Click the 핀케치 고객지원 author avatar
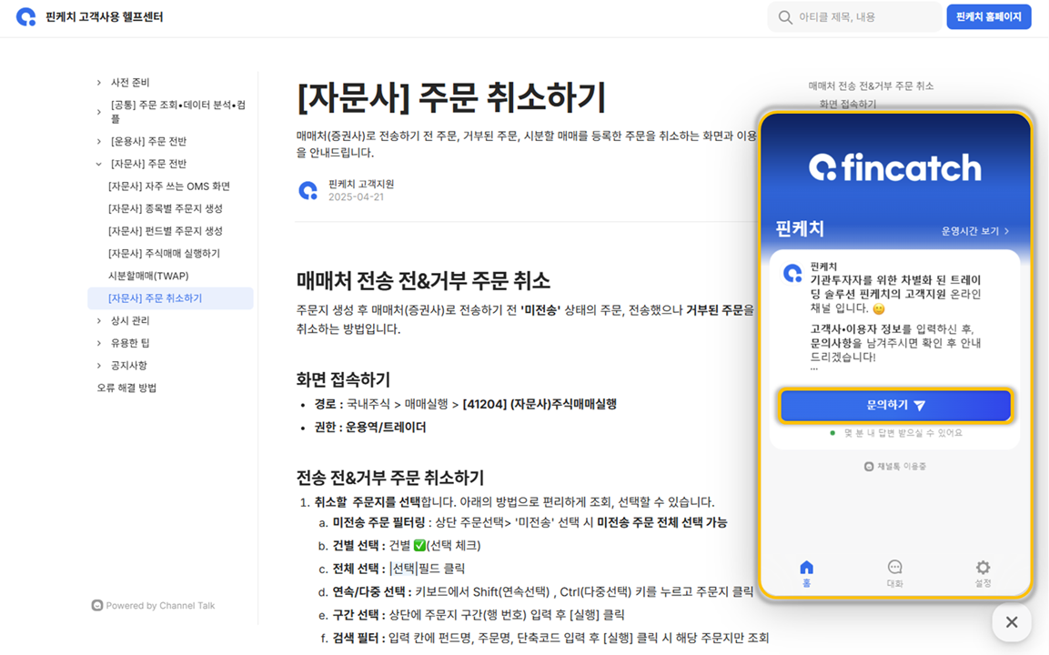The width and height of the screenshot is (1049, 655). pyautogui.click(x=308, y=191)
